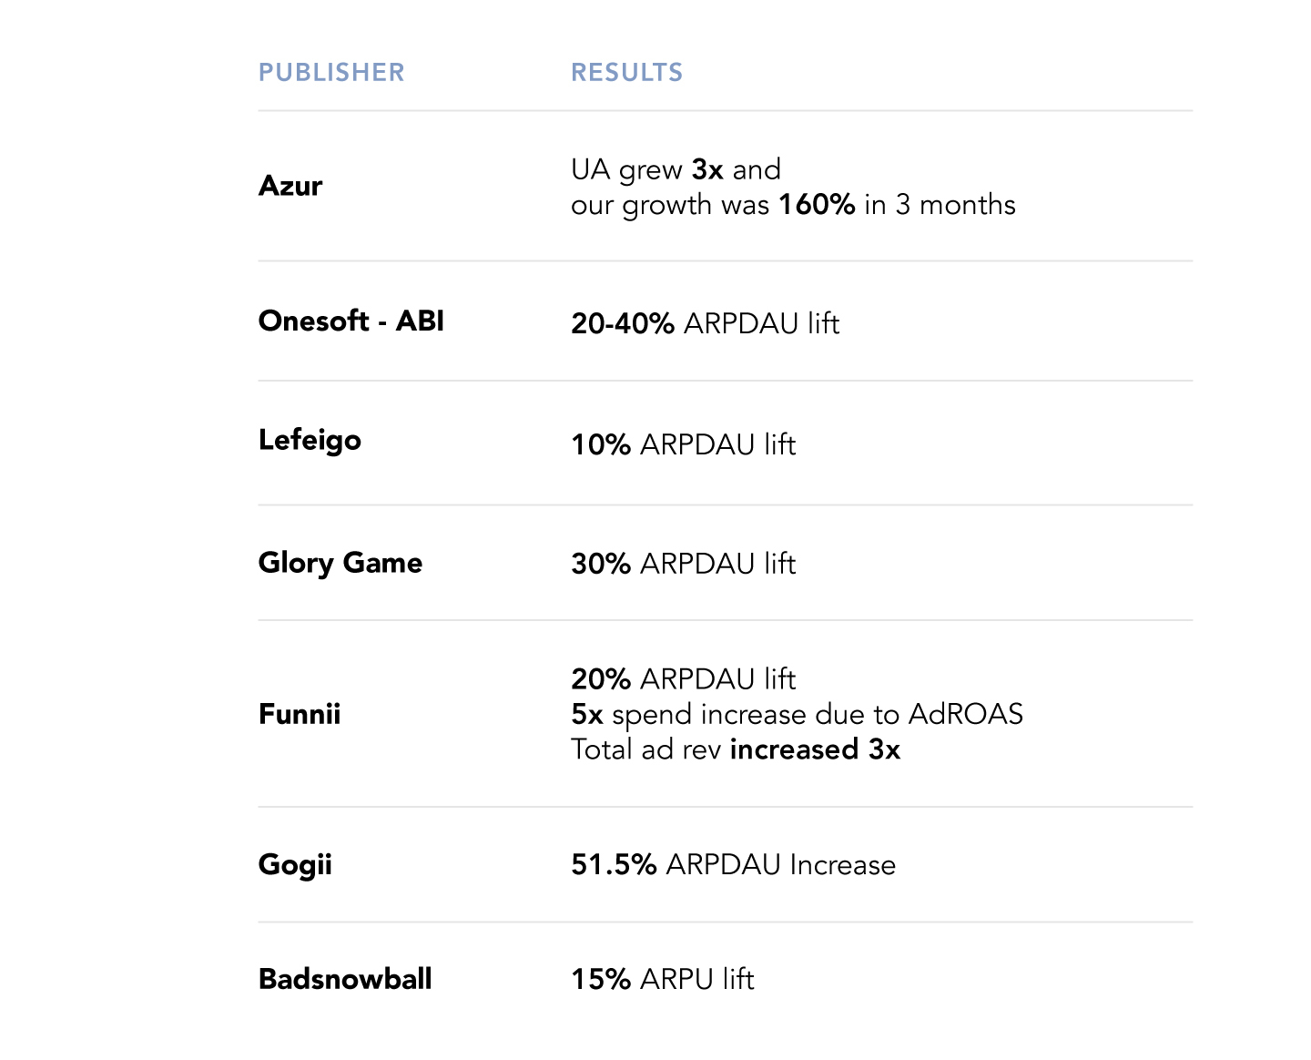Click the Glory Game publisher name
1311x1060 pixels.
(x=340, y=563)
